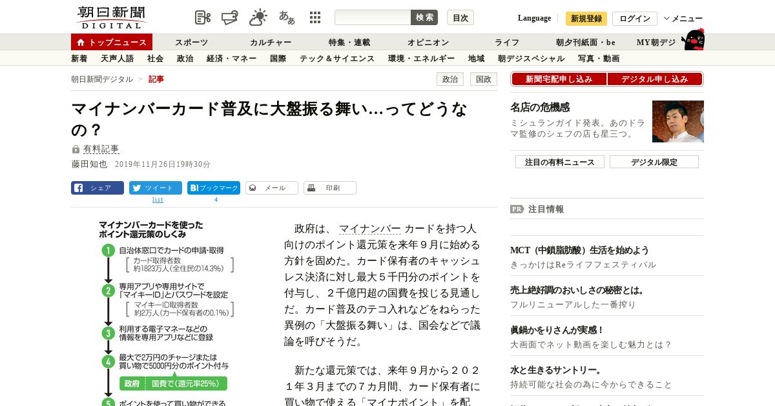The image size is (775, 406).
Task: Open the grid apps icon in header
Action: coord(315,17)
